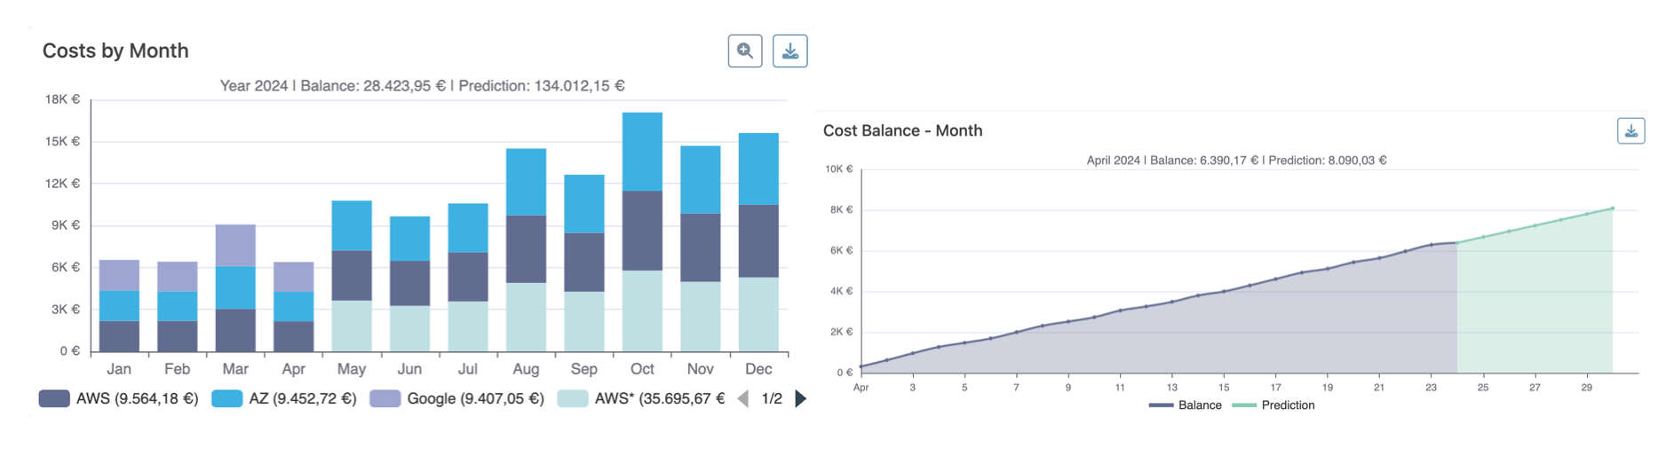Go to next legend page arrow
1666x456 pixels.
801,399
